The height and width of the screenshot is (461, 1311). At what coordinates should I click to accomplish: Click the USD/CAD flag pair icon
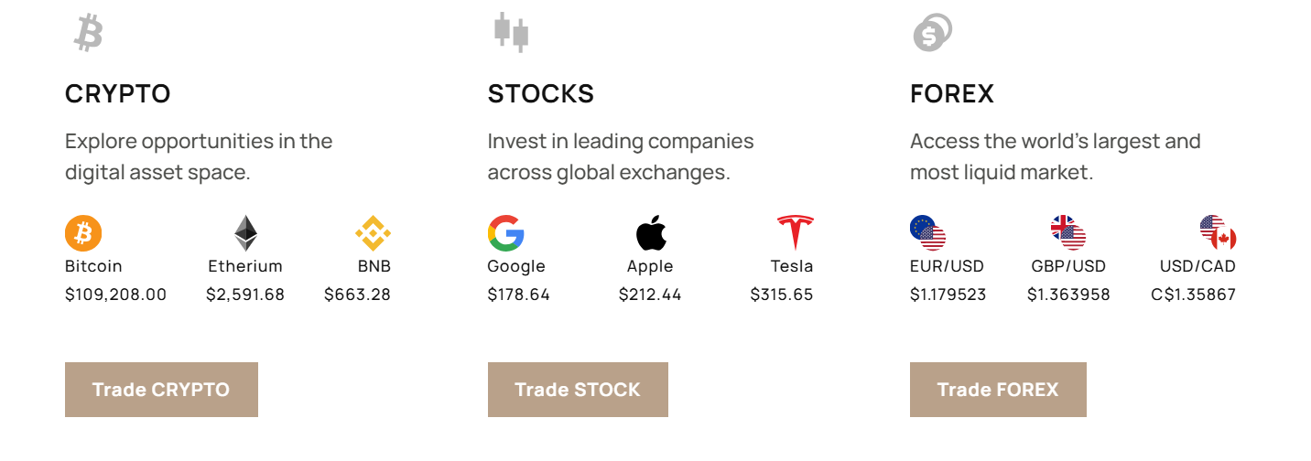click(x=1218, y=233)
